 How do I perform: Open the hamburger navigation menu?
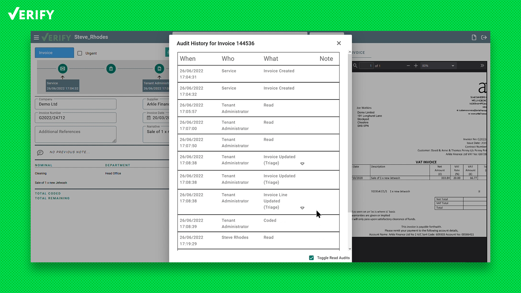pyautogui.click(x=36, y=37)
